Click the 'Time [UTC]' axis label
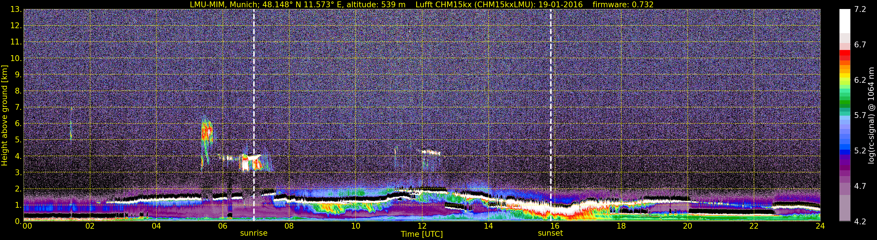 click(x=422, y=234)
